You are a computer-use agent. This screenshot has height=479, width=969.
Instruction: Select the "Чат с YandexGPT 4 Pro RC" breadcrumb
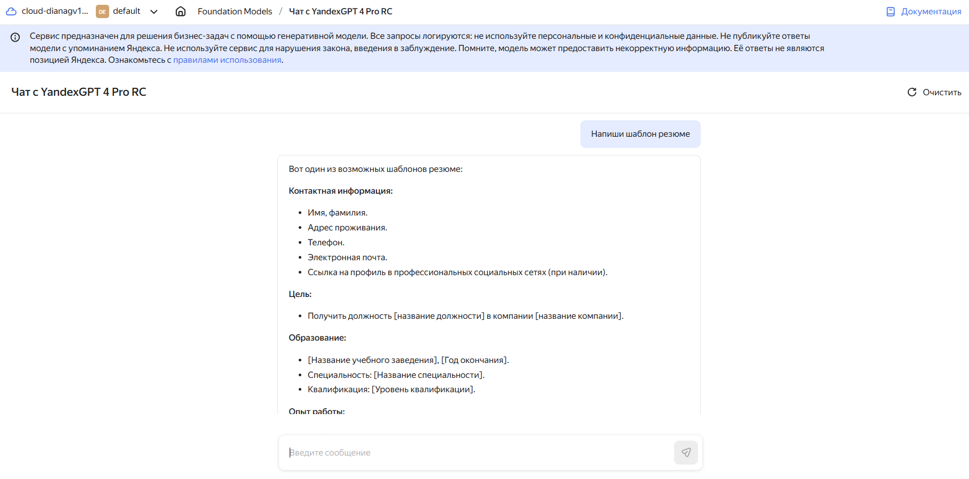(x=340, y=11)
